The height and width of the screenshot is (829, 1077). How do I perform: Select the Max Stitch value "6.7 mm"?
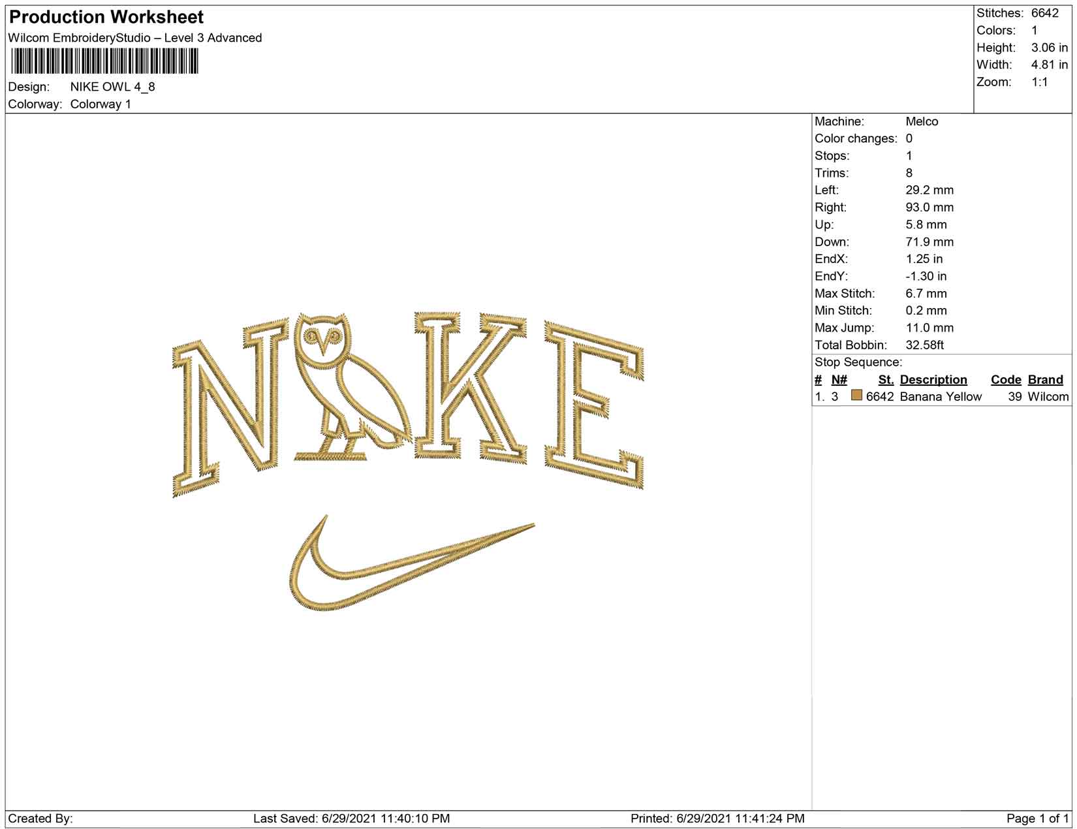point(926,294)
